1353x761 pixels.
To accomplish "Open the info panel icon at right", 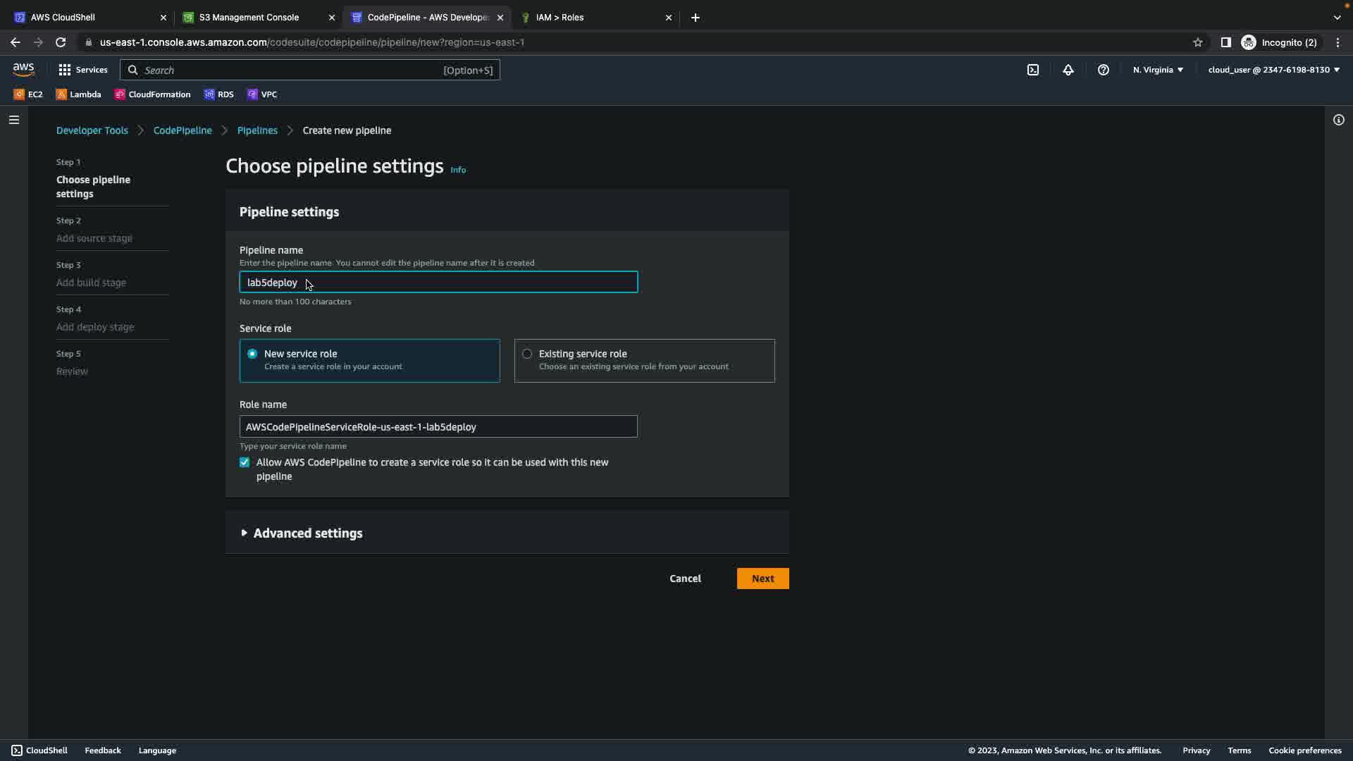I will point(1338,120).
